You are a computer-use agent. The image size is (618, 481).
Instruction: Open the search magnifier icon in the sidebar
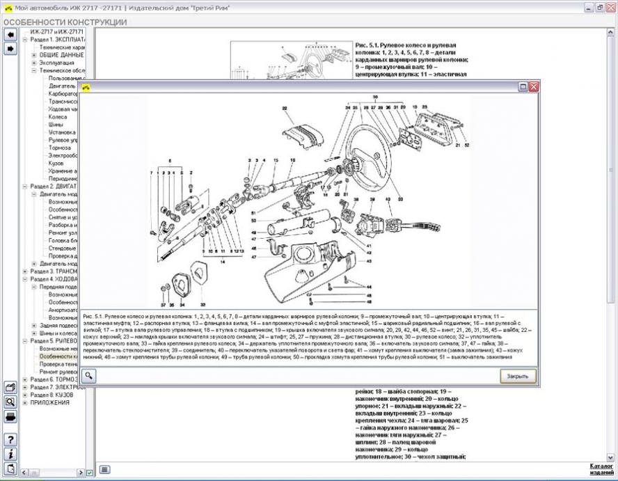click(x=10, y=402)
